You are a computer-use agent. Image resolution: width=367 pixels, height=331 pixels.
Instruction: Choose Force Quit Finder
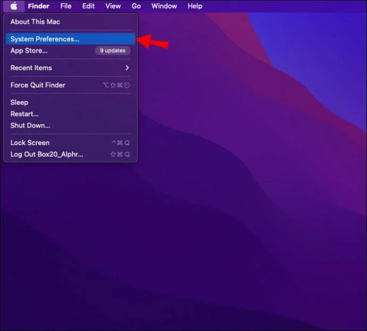coord(70,85)
